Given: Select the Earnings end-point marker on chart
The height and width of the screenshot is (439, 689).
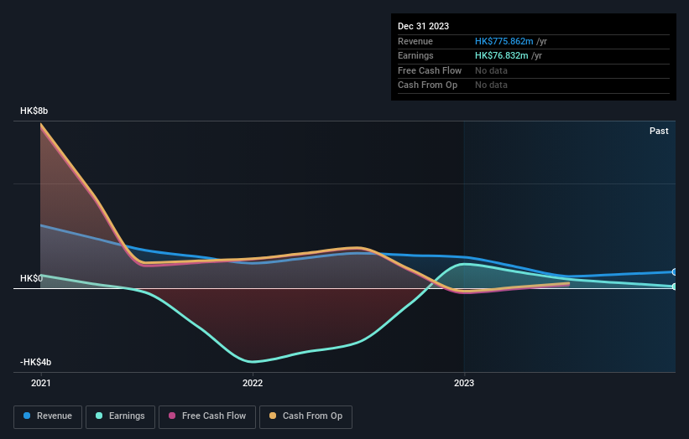Looking at the screenshot, I should point(675,287).
